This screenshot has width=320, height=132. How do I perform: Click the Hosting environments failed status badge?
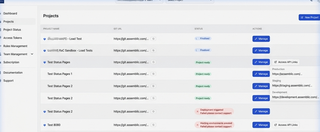[x=214, y=125]
